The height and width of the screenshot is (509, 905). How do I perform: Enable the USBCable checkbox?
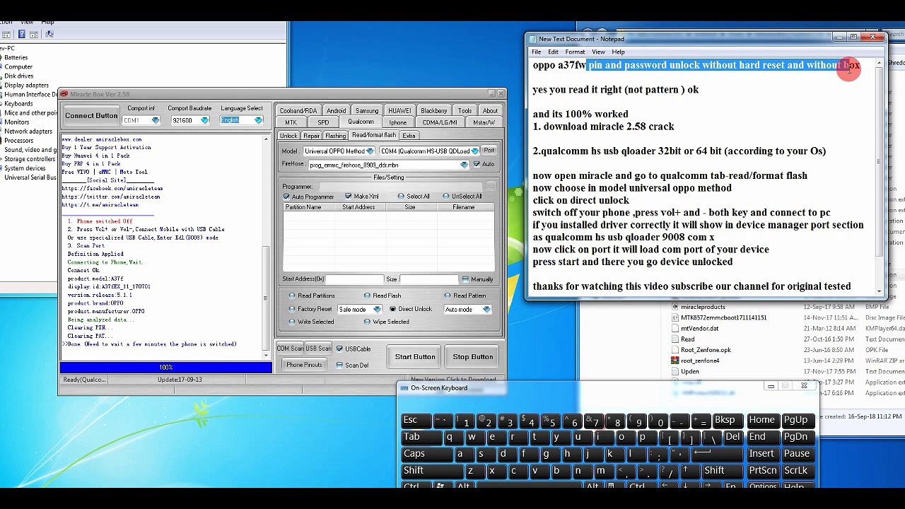tap(339, 349)
